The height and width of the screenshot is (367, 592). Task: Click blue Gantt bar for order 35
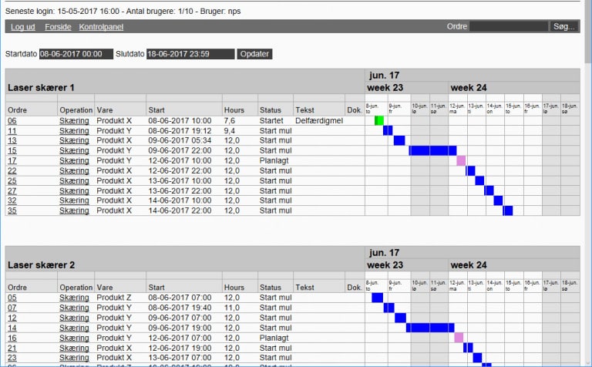(x=507, y=210)
